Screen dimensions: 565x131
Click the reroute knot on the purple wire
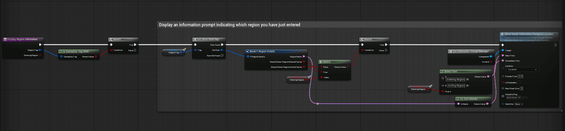[317, 103]
